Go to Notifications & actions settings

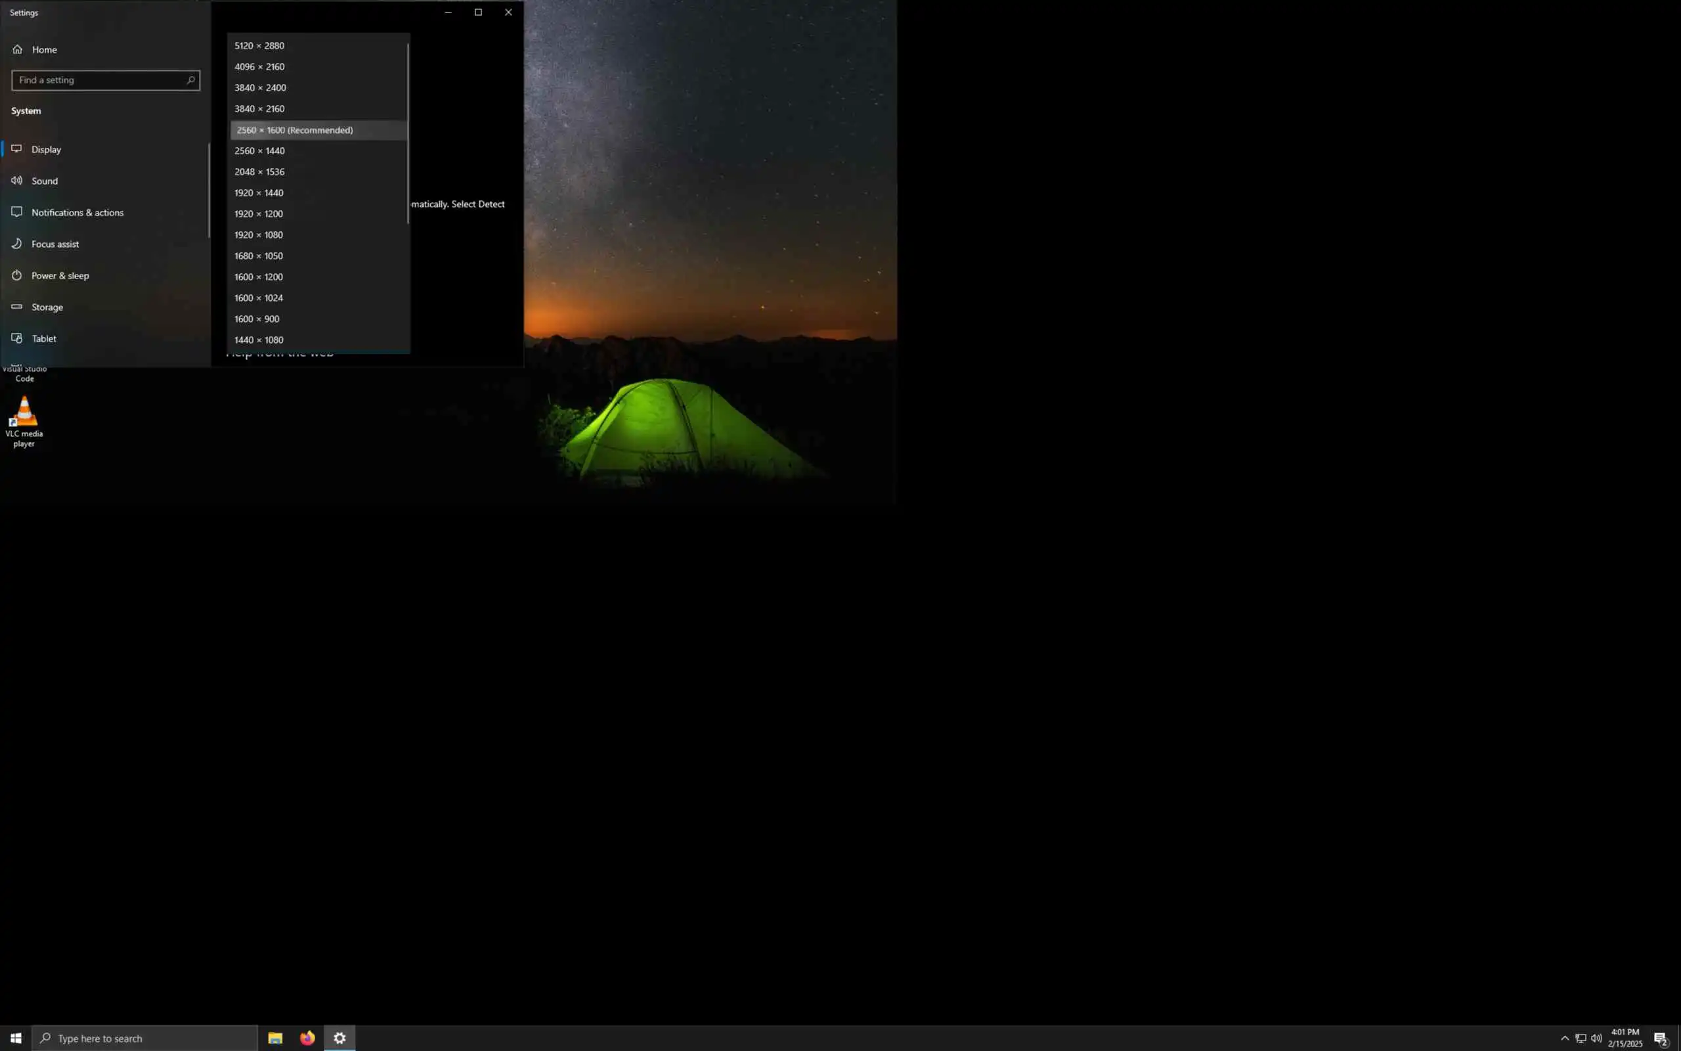[77, 213]
